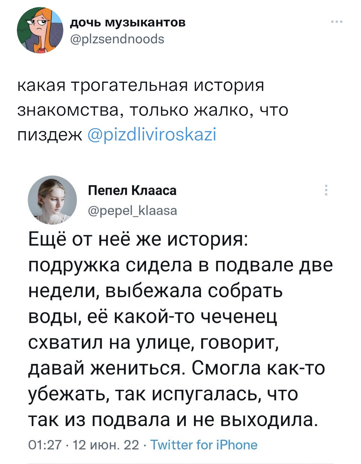Open the cartoon avatar of дочь музыкантов
Viewport: 361px width, 464px height.
(40, 30)
